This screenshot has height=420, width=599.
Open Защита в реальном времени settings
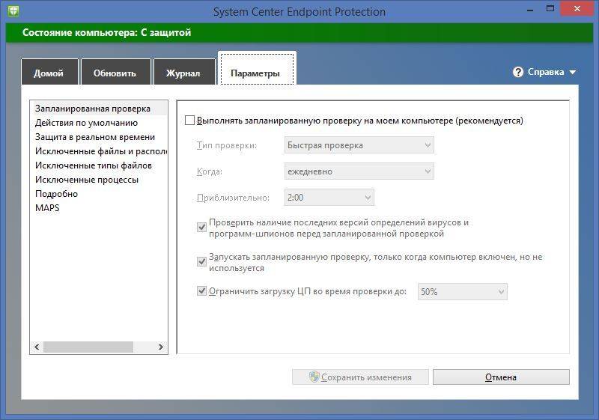tap(99, 137)
